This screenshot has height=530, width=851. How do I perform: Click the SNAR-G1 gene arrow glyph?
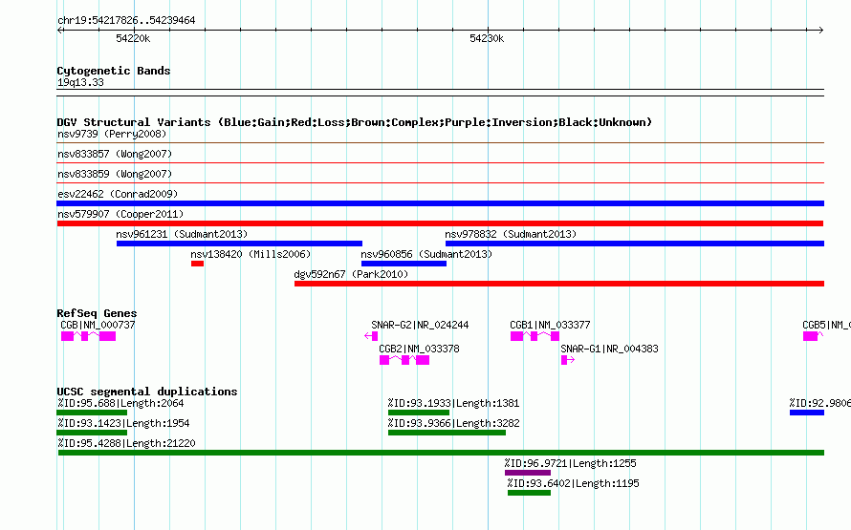(568, 360)
